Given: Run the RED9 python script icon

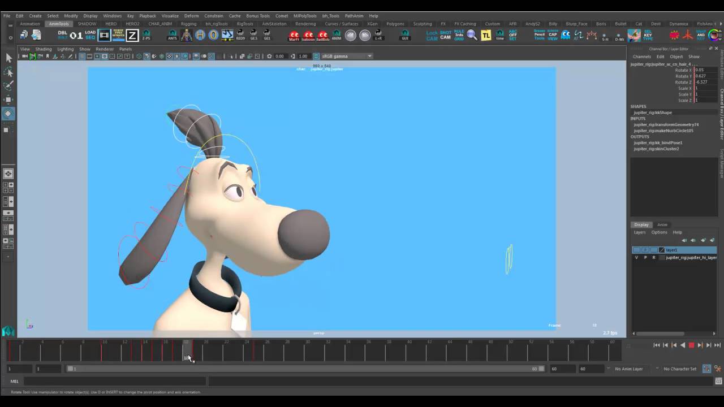Looking at the screenshot, I should coord(240,35).
